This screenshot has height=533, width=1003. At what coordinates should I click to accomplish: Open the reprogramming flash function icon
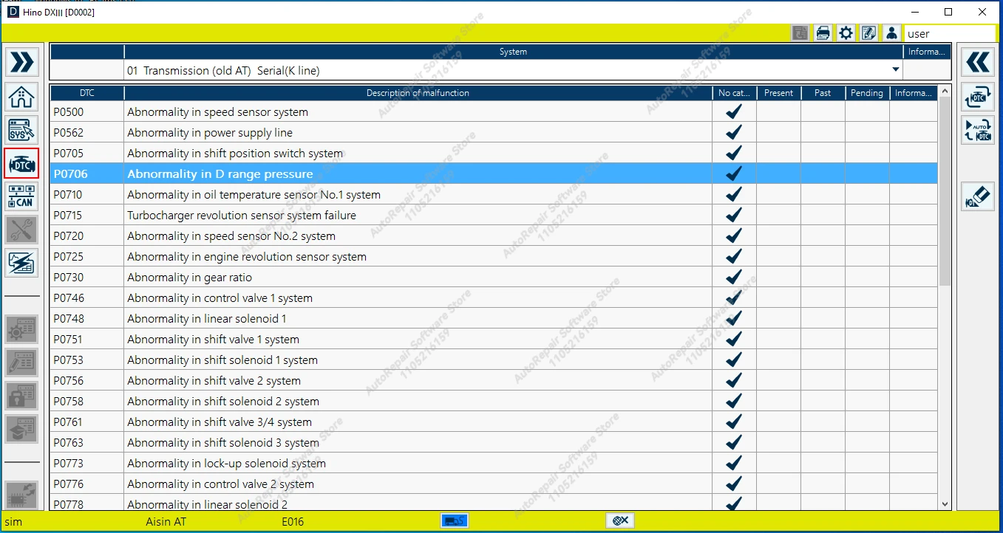tap(21, 263)
